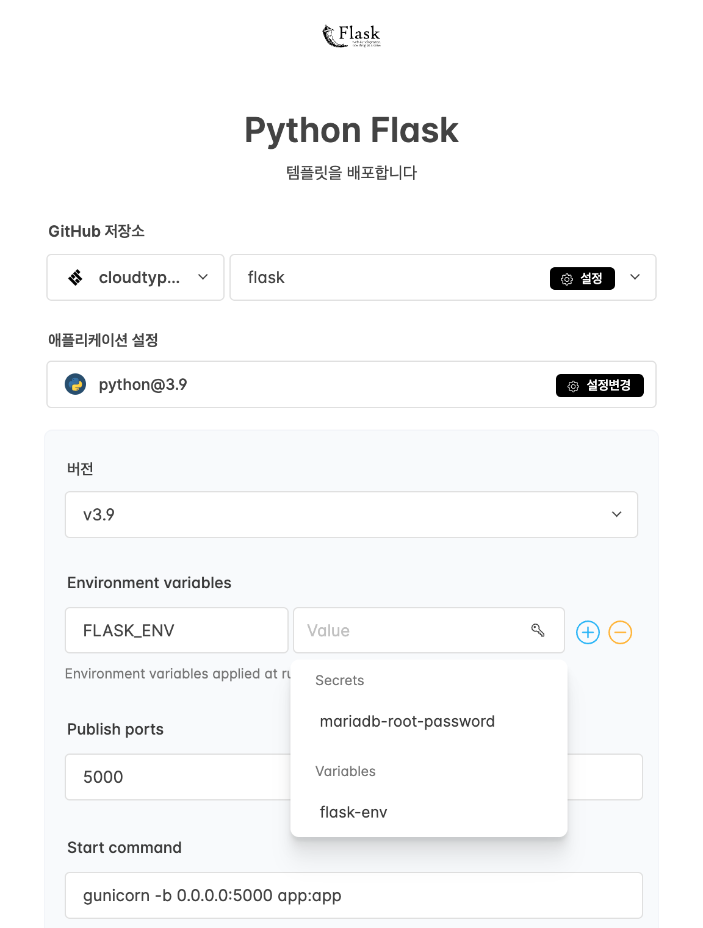Click the FLASK_ENV variable name field

coord(176,630)
